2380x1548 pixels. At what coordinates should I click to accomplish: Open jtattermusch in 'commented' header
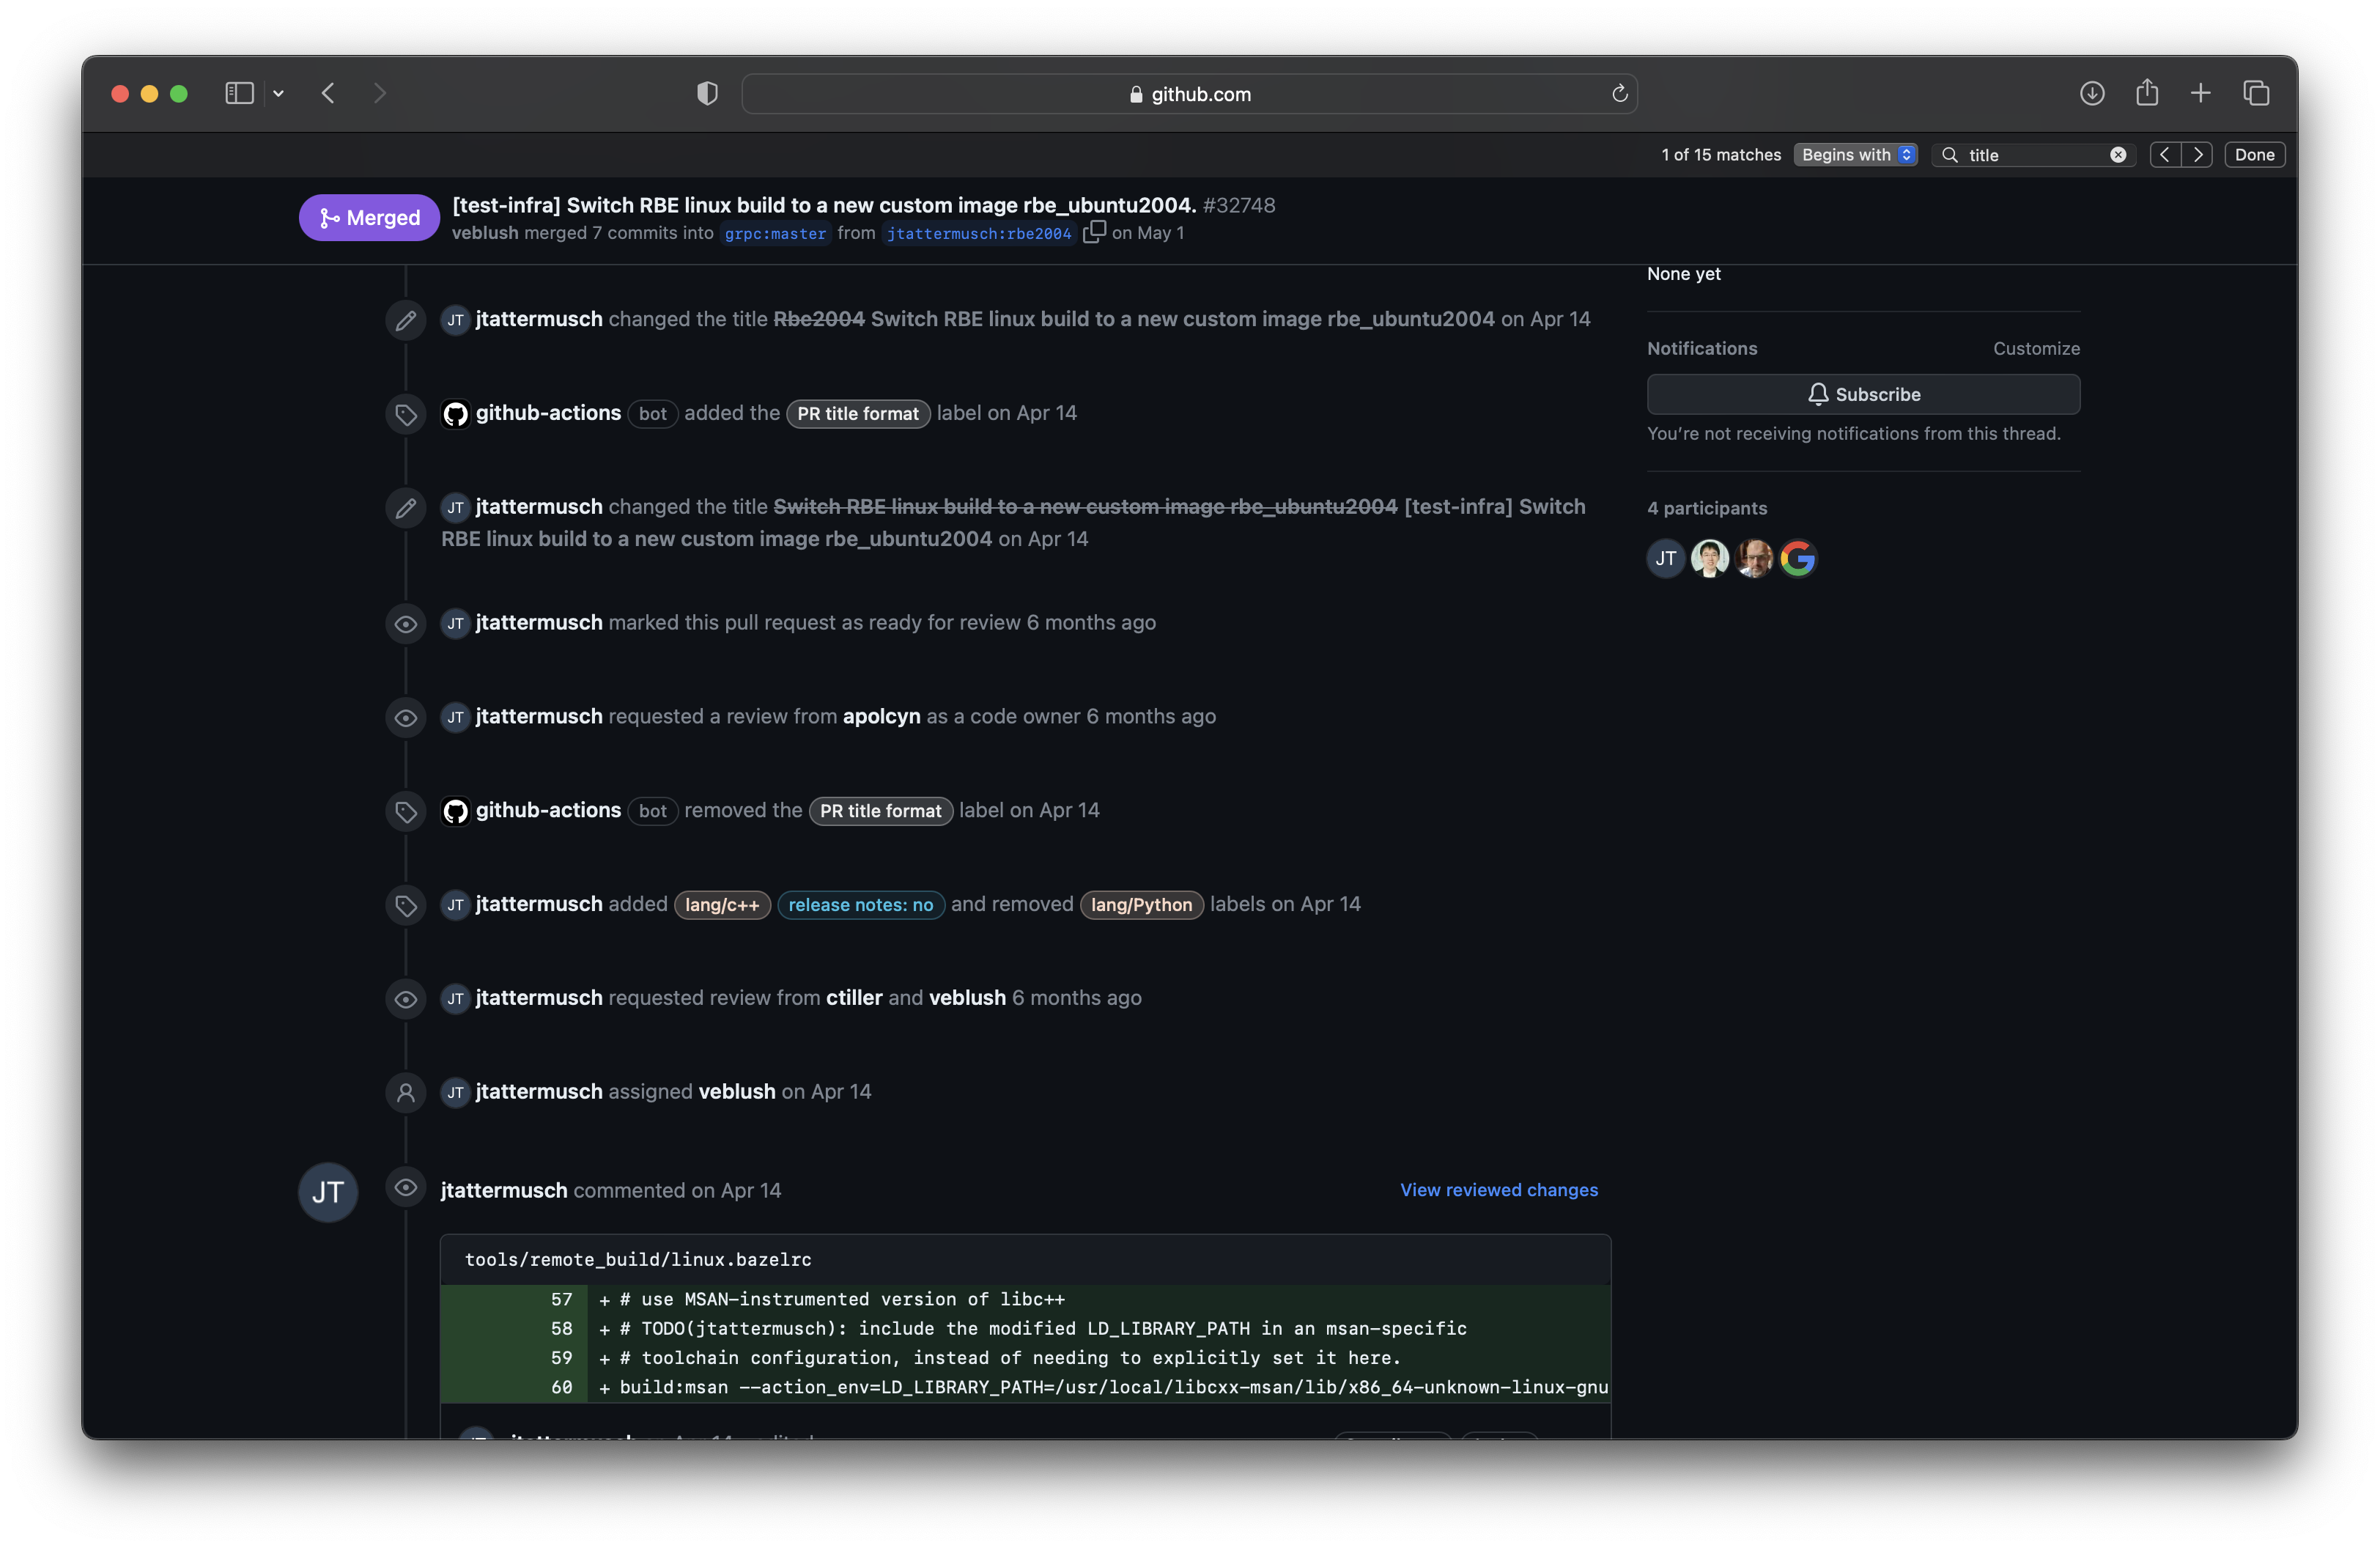[504, 1190]
